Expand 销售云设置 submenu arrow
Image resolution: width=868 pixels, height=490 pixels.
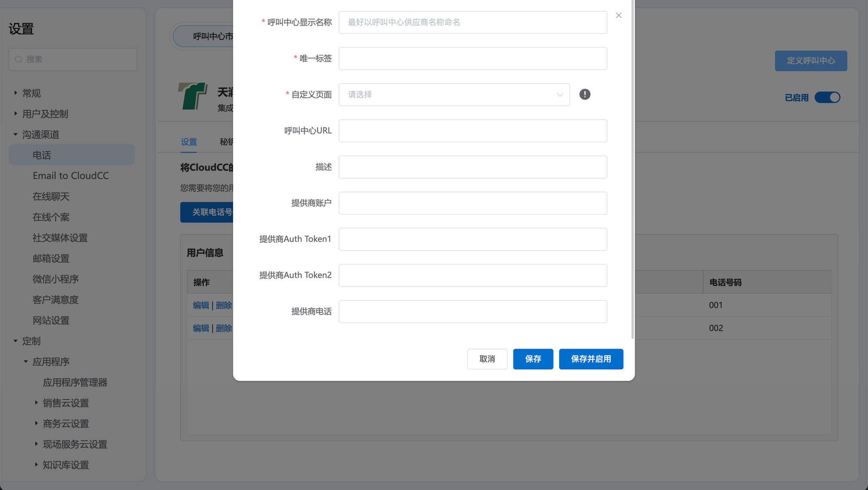tap(36, 403)
